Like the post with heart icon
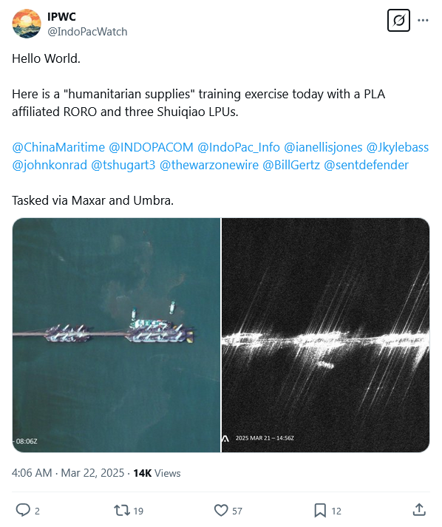Image resolution: width=442 pixels, height=527 pixels. pos(221,510)
